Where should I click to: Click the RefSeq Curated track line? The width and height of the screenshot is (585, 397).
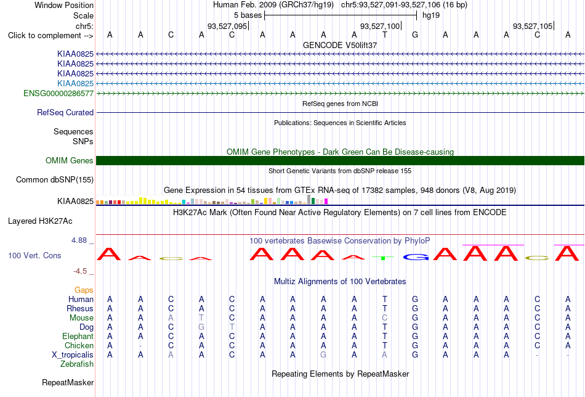point(341,112)
